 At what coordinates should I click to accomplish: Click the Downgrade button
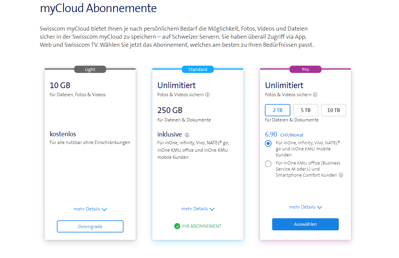(90, 227)
